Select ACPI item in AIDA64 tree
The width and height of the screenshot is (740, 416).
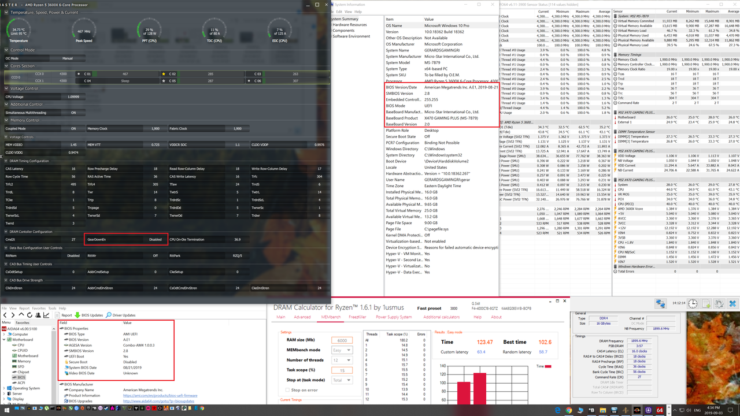tap(21, 382)
